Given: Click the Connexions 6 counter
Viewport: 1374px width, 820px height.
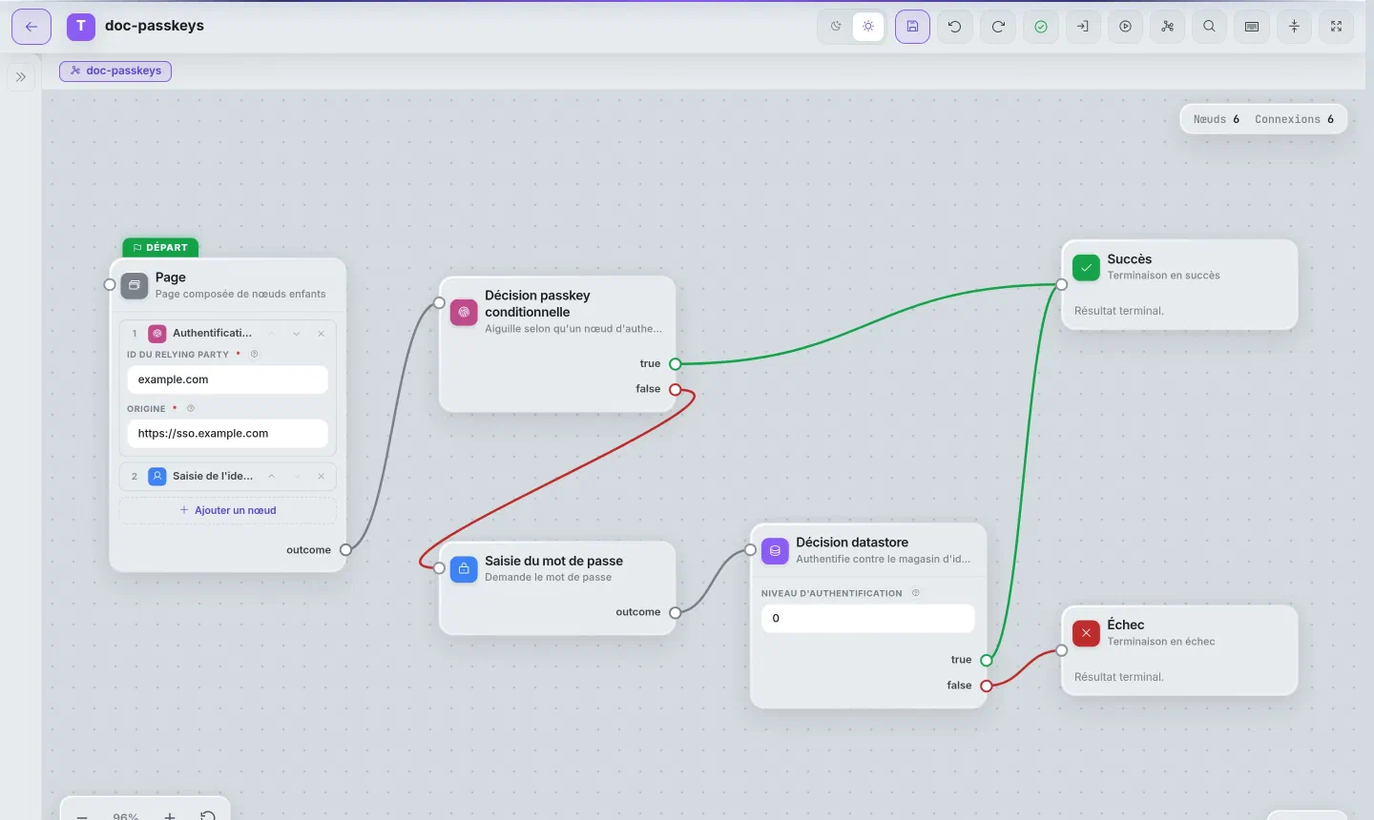Looking at the screenshot, I should click(1295, 119).
